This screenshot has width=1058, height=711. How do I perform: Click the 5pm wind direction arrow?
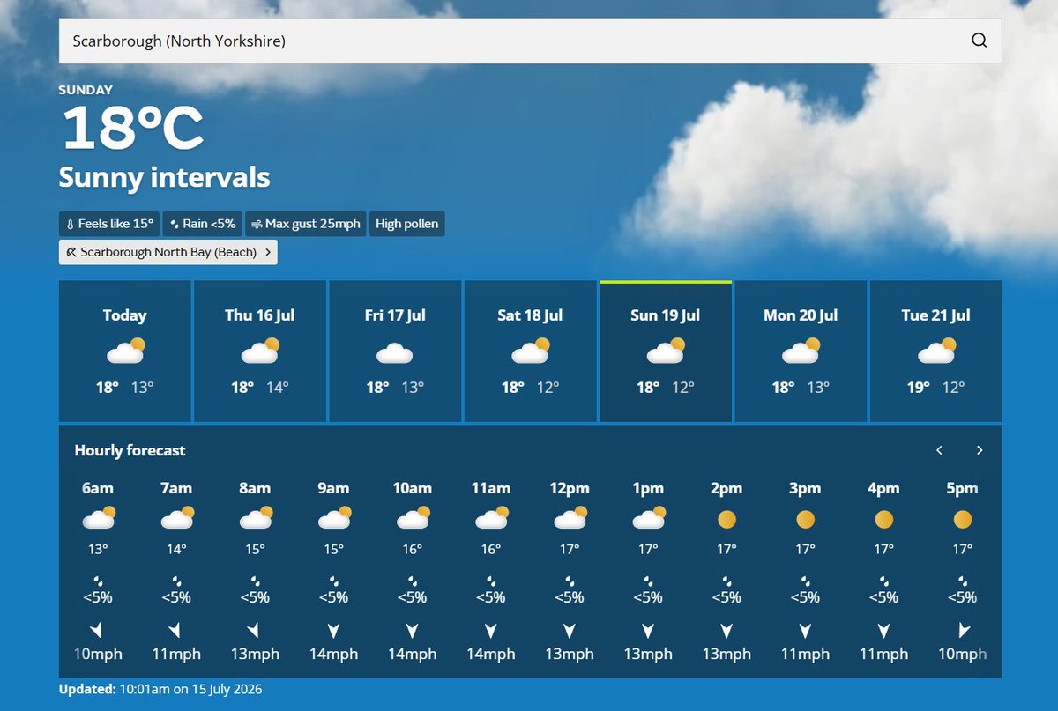(x=964, y=631)
